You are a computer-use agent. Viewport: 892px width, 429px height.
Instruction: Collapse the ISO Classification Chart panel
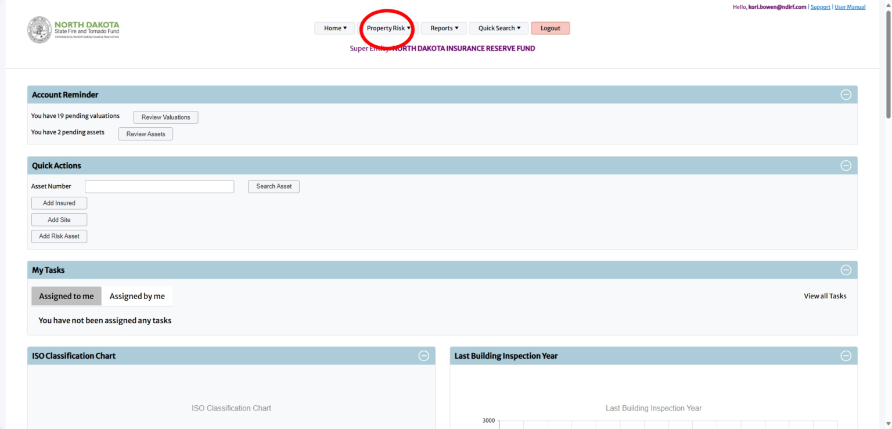click(x=423, y=355)
